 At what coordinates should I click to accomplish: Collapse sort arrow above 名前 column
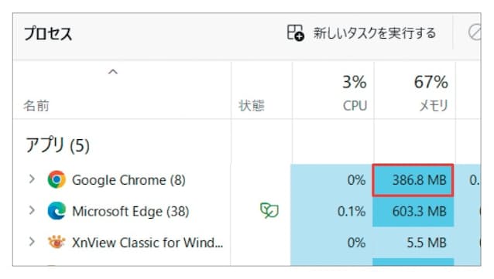113,72
